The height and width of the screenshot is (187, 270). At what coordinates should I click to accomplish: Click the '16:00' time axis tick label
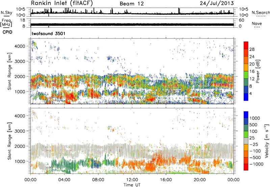point(166,180)
